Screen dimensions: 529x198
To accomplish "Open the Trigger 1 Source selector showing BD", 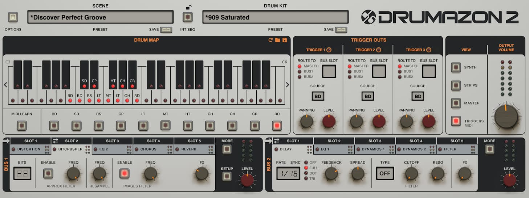I will click(318, 96).
